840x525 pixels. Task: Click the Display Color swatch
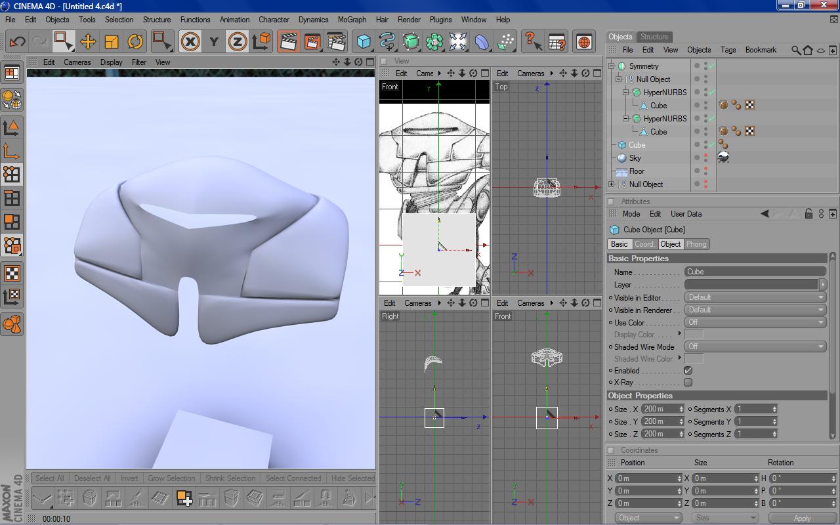[694, 335]
